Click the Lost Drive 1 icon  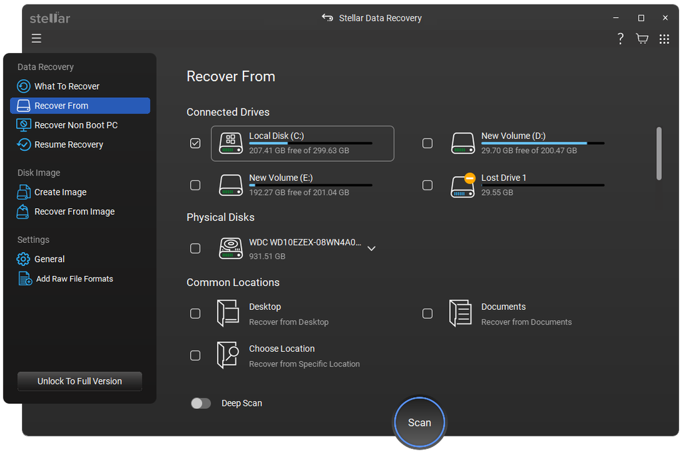tap(463, 185)
